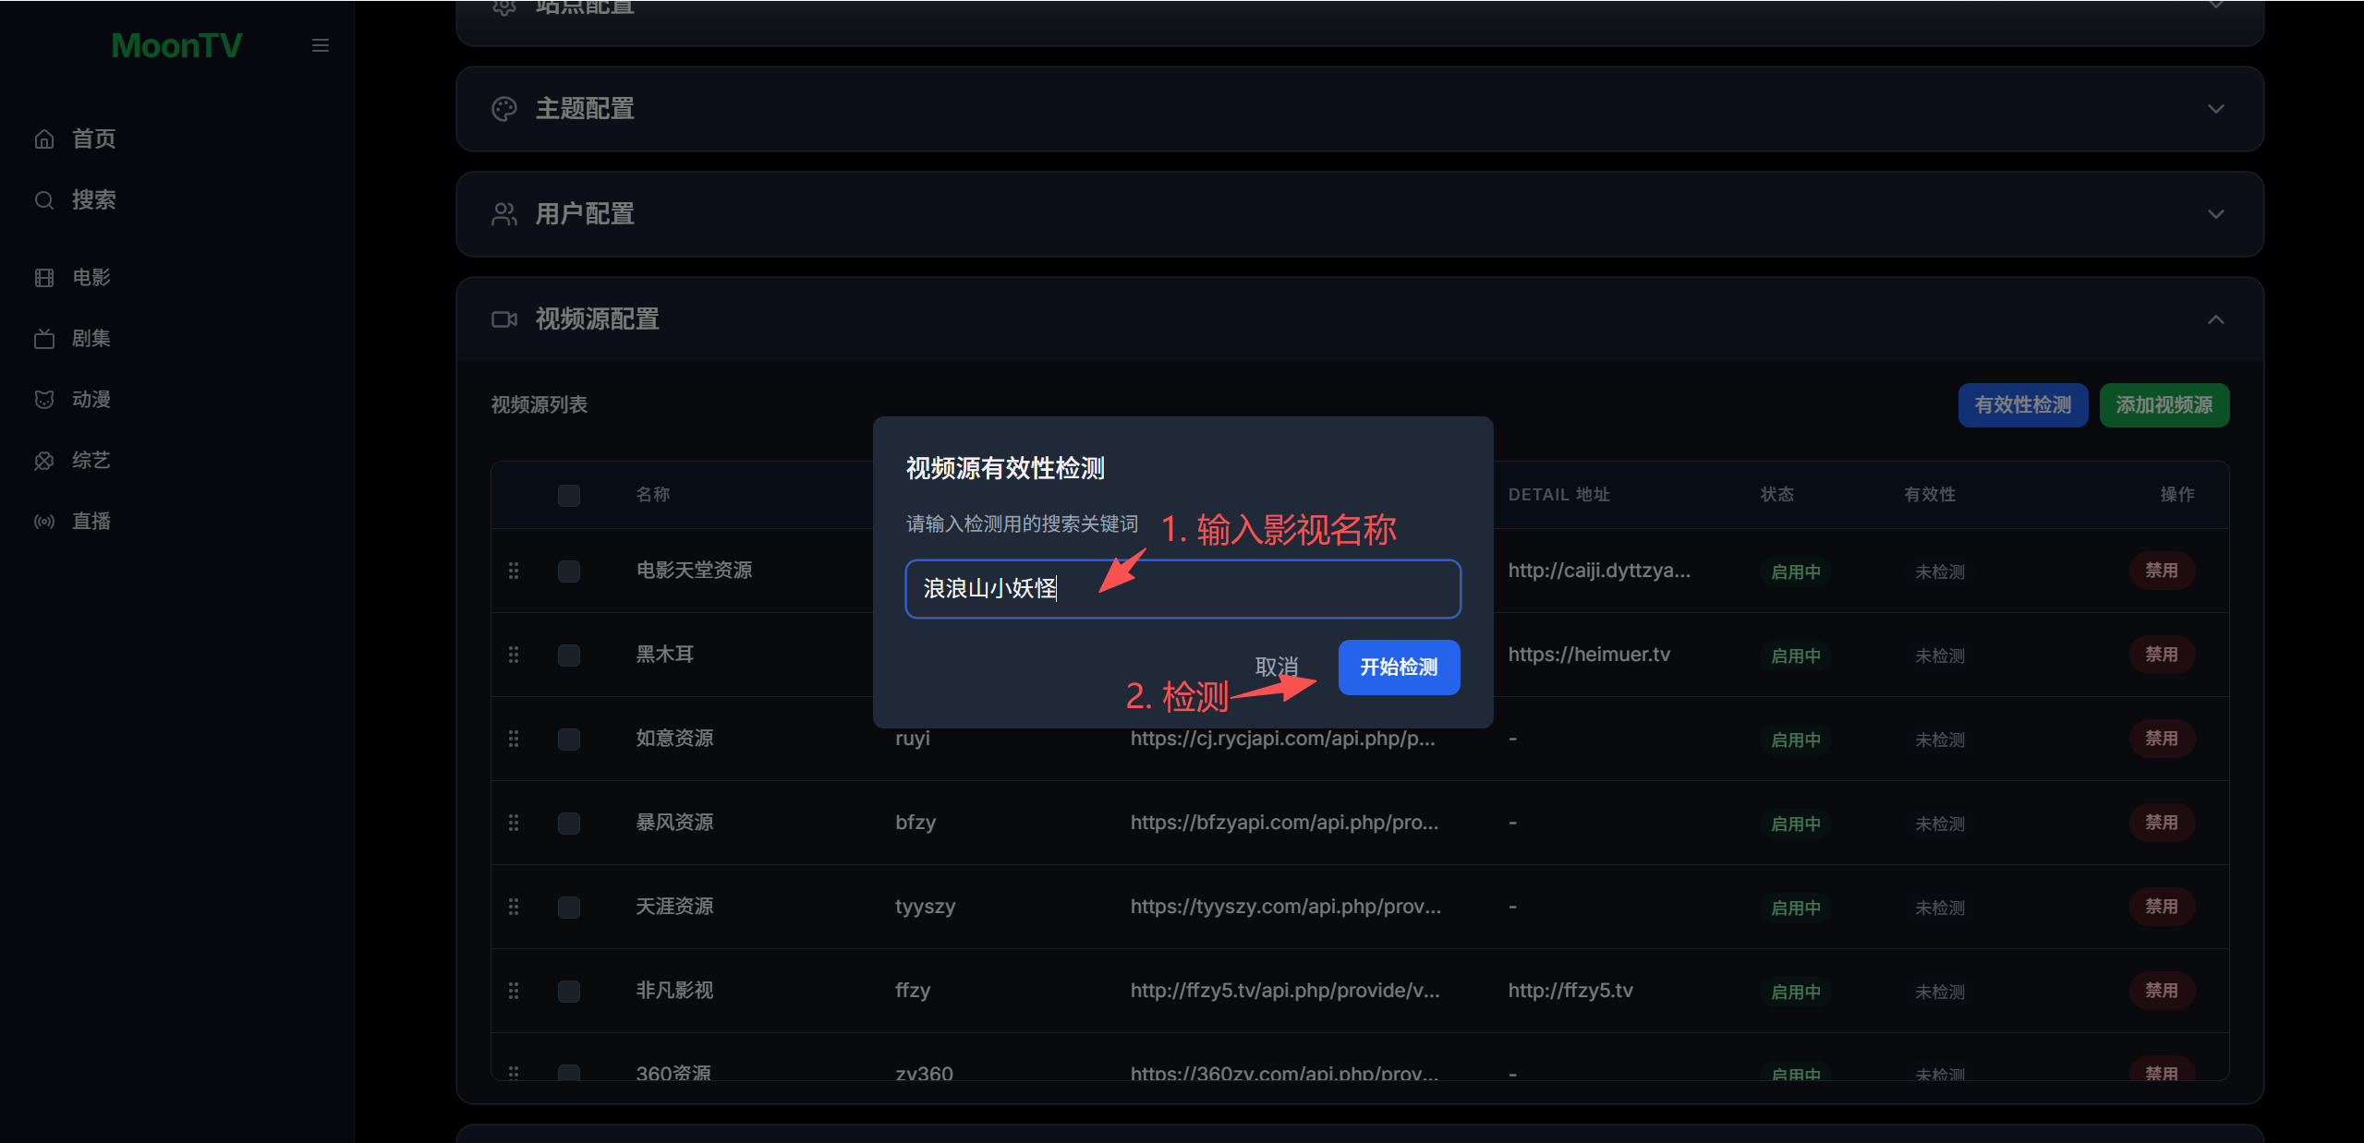Click 取消 to dismiss the dialog
Image resolution: width=2364 pixels, height=1143 pixels.
point(1277,667)
